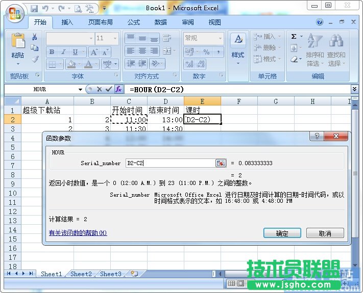Viewport: 363px width, 293px height.
Task: Click the collapse dialog range selector icon
Action: (x=221, y=163)
